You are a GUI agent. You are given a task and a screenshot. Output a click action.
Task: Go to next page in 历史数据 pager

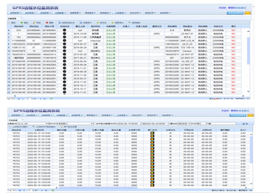point(42,190)
